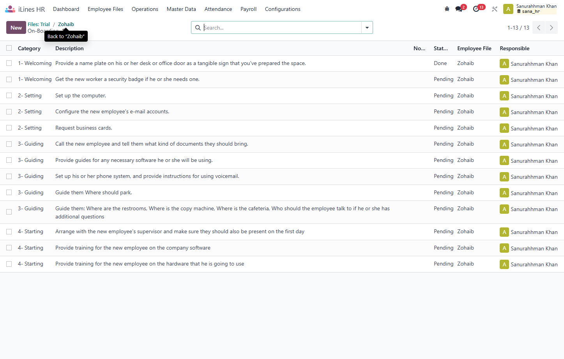Screen dimensions: 564x359
Task: Click the wrench and screwdriver tools icon
Action: tap(495, 9)
